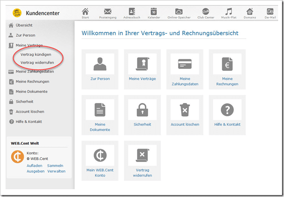This screenshot has height=197, width=284.
Task: Open Online-Speicher cloud folder icon
Action: click(179, 12)
